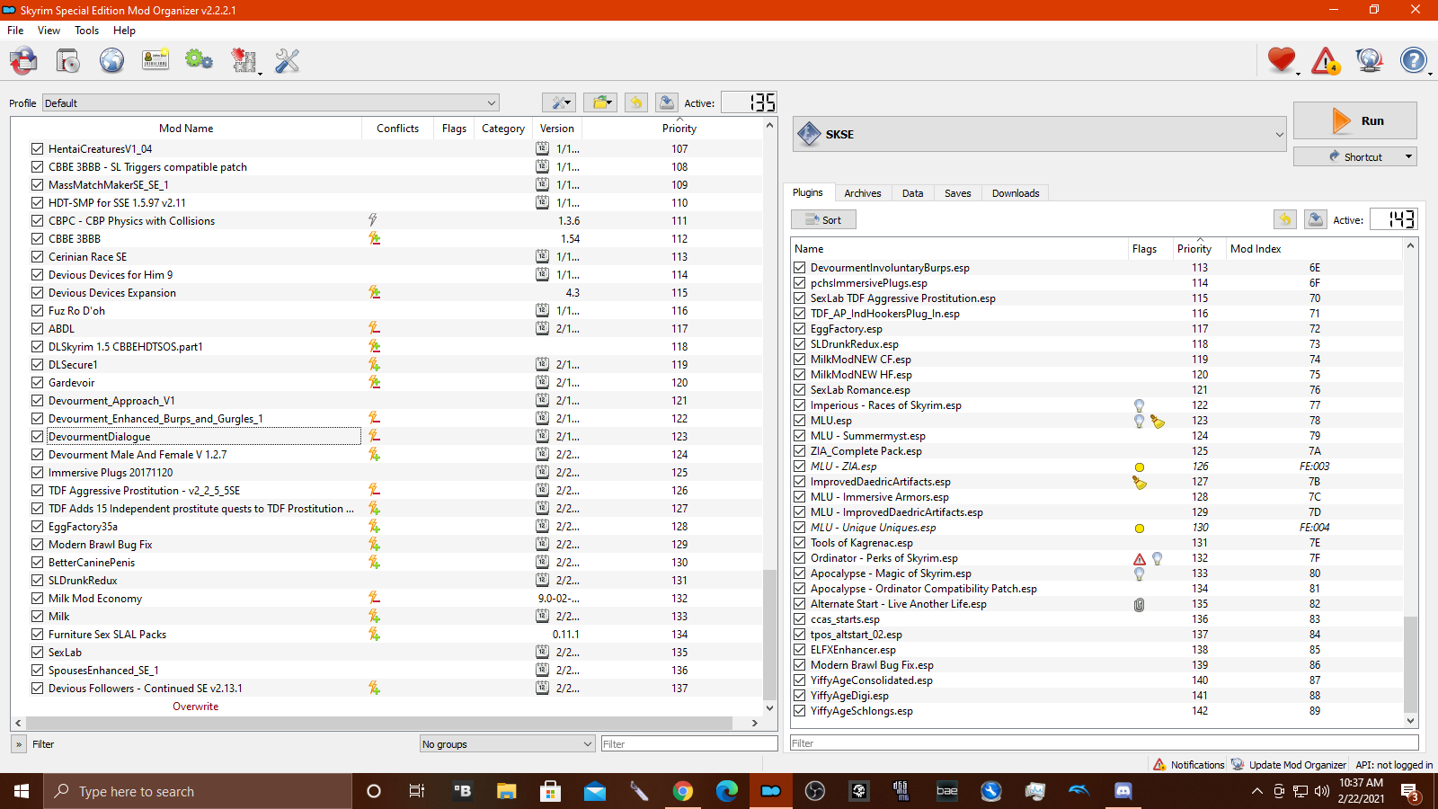Disable the Fuz Ro D'oh mod

pos(37,310)
